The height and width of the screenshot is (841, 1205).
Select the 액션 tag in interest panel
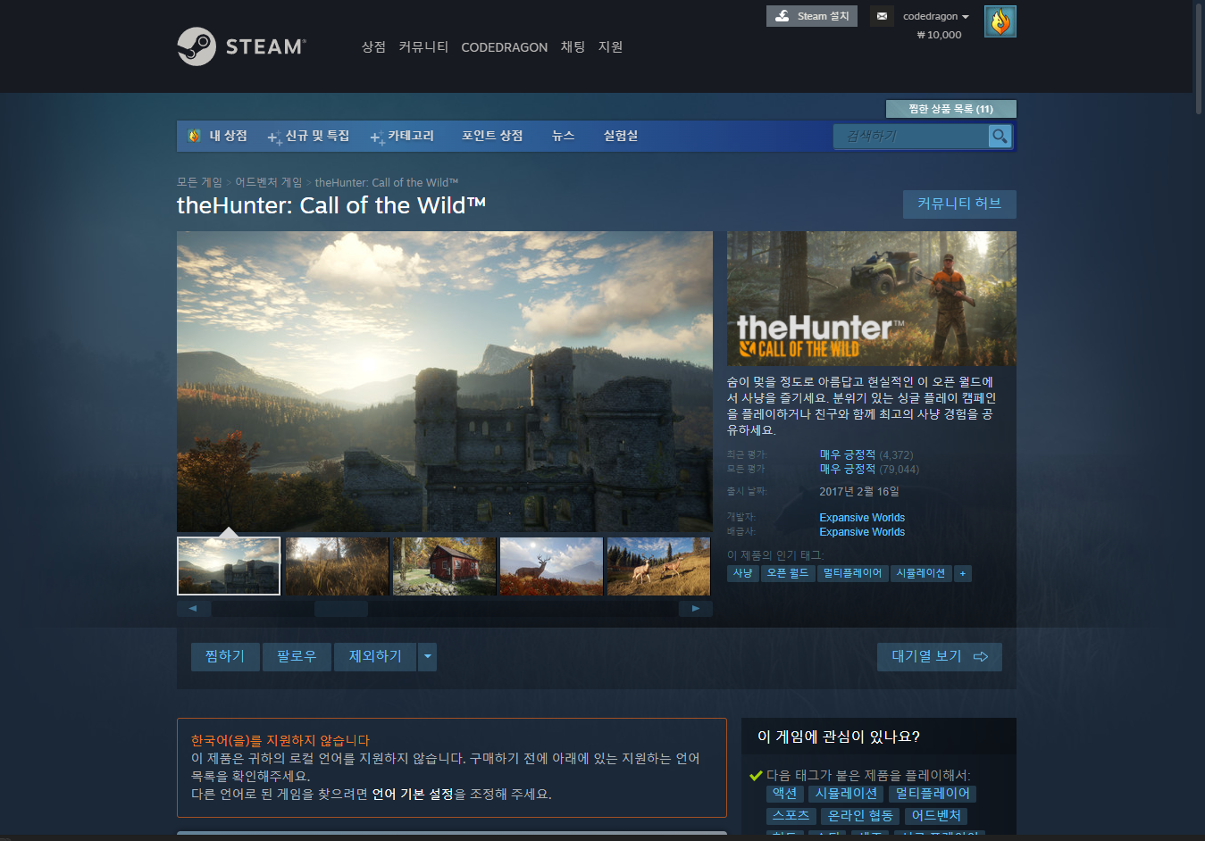pos(784,794)
